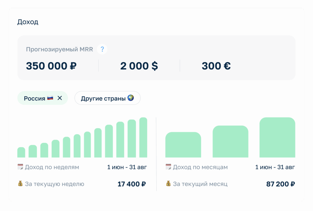
Task: Click the money bag icon beside За текущую неделю
Action: point(20,184)
